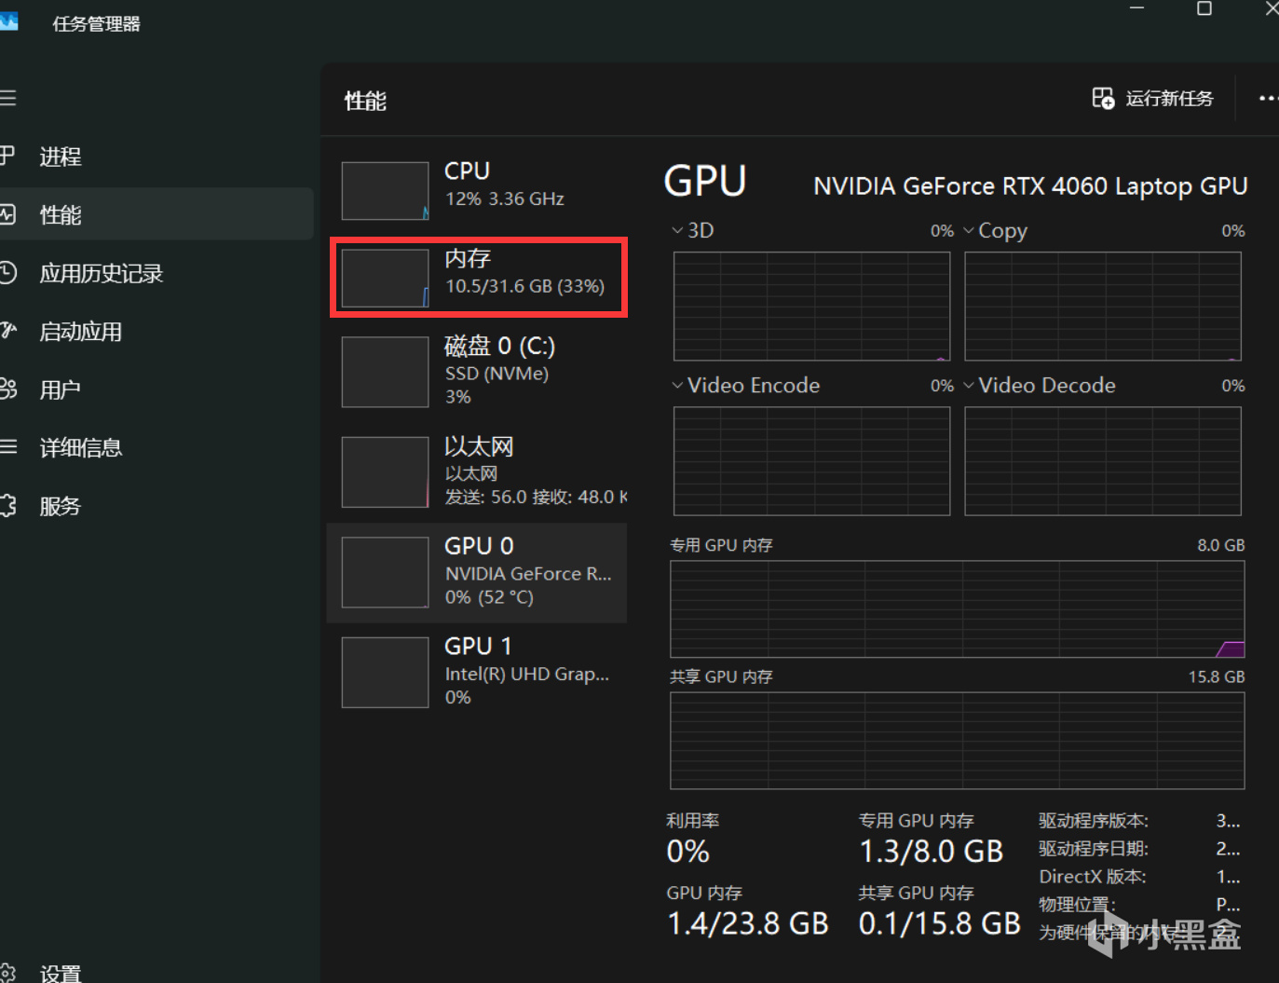Click the 'Disk 0 (C:)' entry title

[x=499, y=346]
